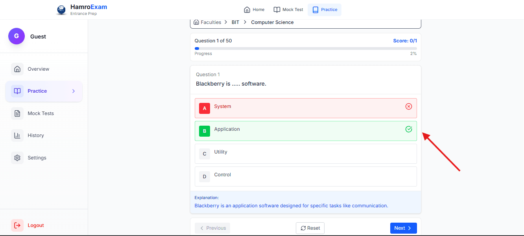Choose answer D Control
Image resolution: width=524 pixels, height=236 pixels.
[305, 176]
